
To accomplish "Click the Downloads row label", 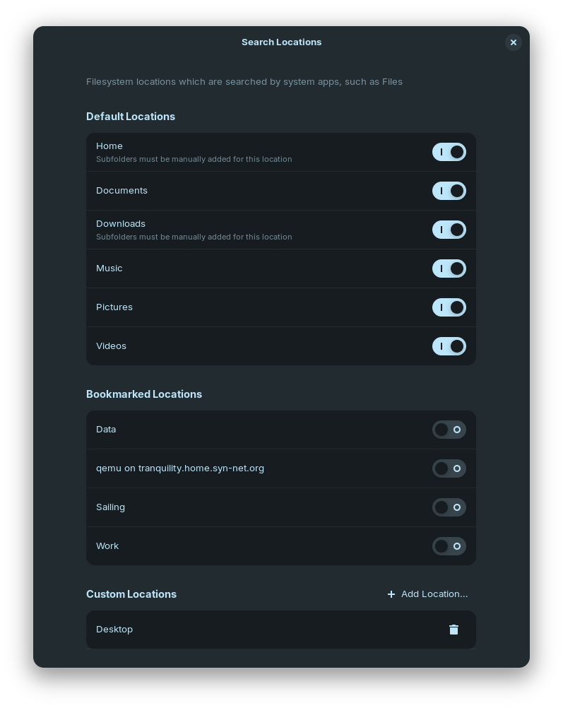I will [121, 224].
